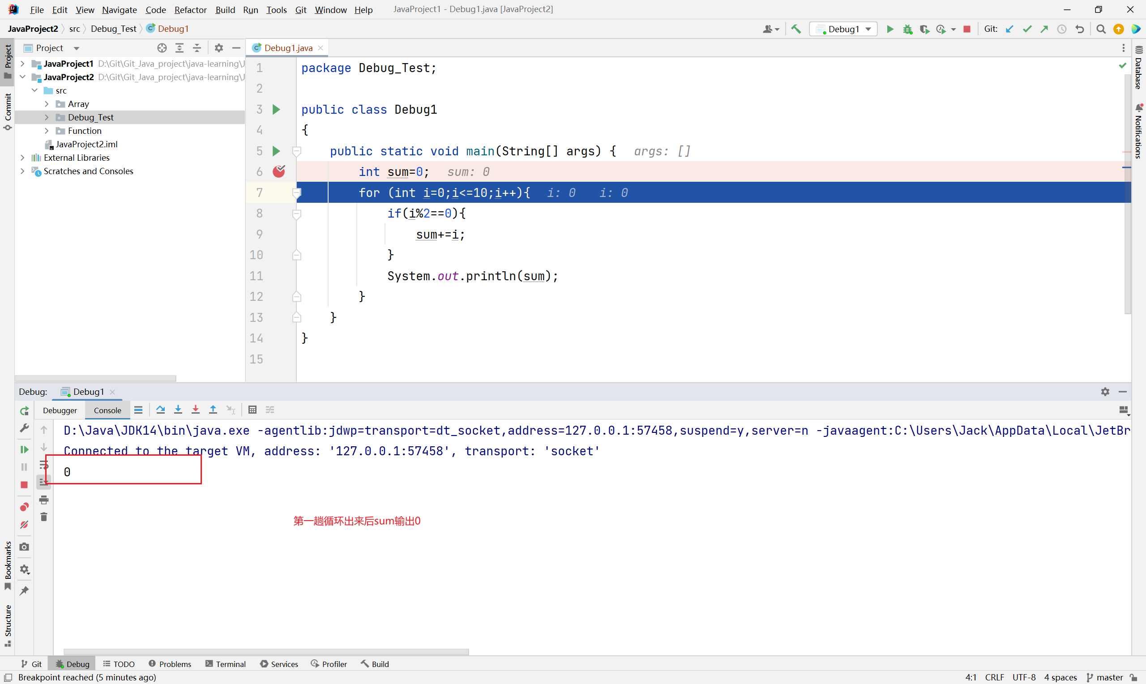Image resolution: width=1146 pixels, height=684 pixels.
Task: Collapse the JavaProject2 tree node
Action: pyautogui.click(x=22, y=77)
